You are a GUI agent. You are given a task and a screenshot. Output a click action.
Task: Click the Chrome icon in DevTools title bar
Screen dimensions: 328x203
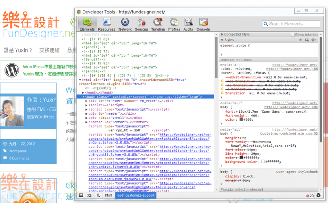pos(79,12)
